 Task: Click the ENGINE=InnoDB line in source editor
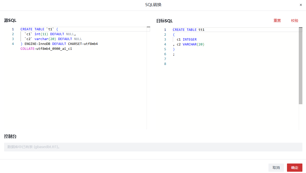(59, 44)
